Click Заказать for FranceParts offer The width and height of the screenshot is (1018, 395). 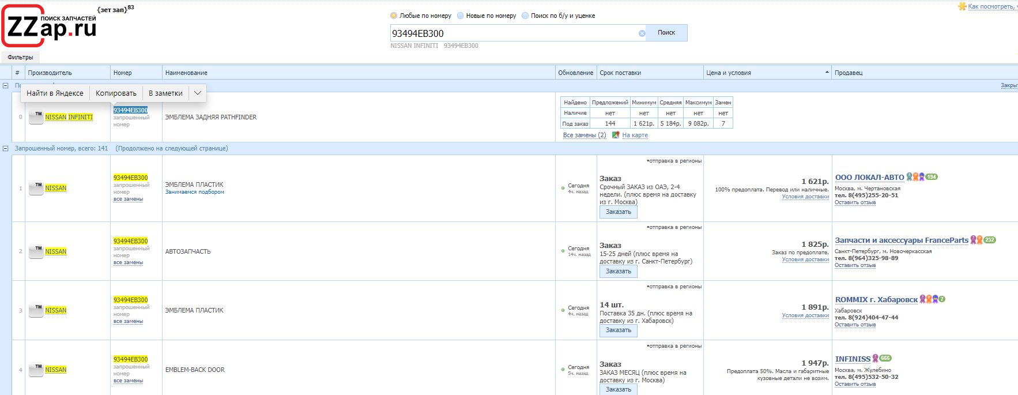(x=618, y=271)
